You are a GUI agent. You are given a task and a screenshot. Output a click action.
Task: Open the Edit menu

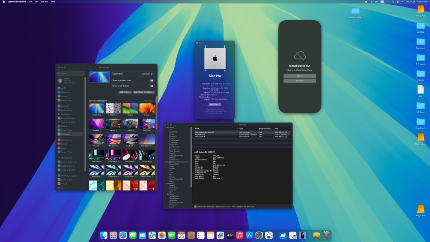(x=36, y=2)
